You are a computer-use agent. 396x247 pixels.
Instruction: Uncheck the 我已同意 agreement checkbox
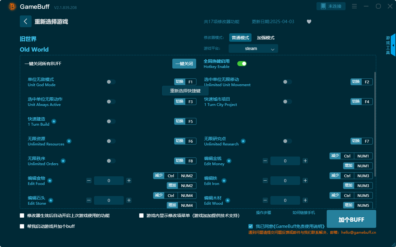(250, 226)
